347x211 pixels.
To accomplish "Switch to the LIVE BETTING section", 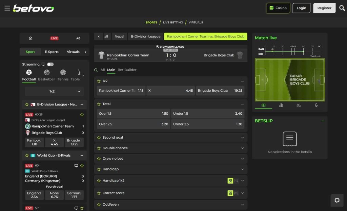I will [173, 22].
